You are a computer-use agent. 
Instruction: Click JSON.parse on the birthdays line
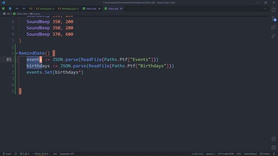pyautogui.click(x=73, y=66)
